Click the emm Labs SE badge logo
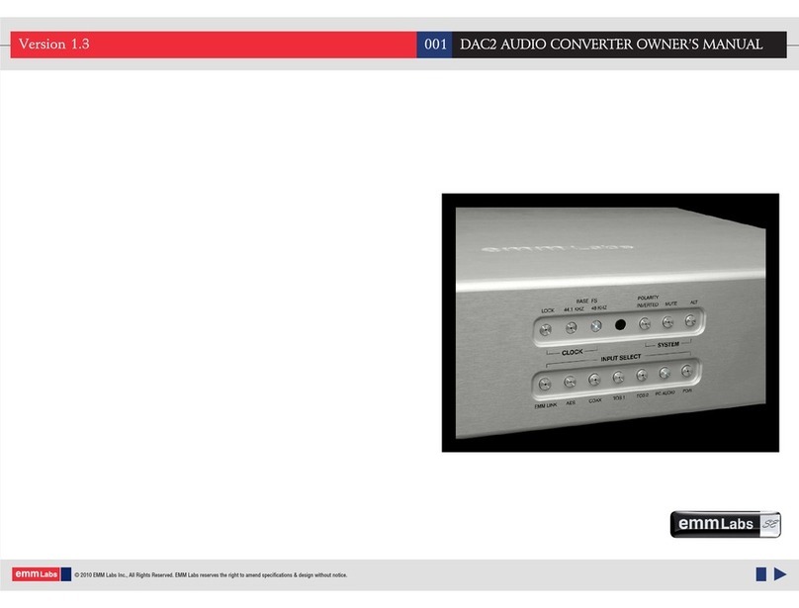Image resolution: width=799 pixels, height=608 pixels. pyautogui.click(x=725, y=524)
